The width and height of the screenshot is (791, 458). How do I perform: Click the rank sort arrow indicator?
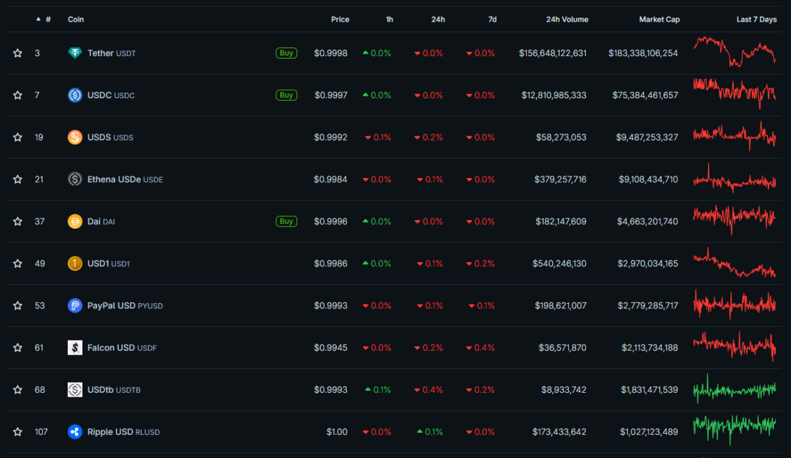38,19
